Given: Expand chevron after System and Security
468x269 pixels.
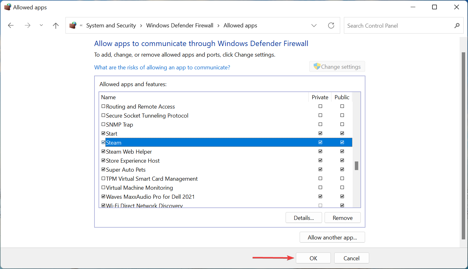Looking at the screenshot, I should [141, 26].
